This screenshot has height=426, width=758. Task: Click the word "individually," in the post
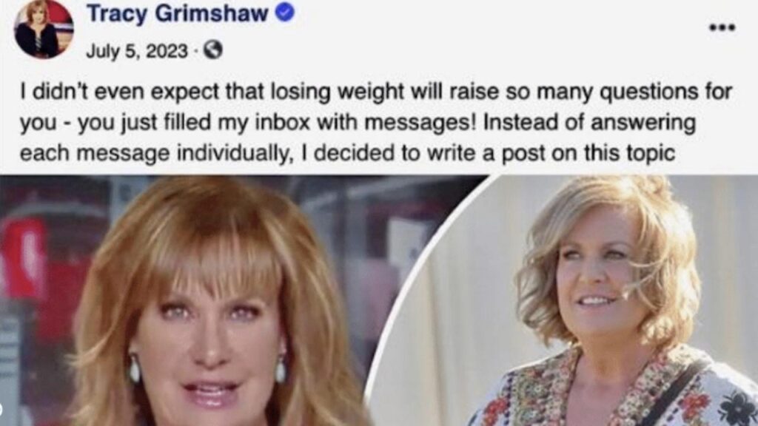[x=235, y=153]
